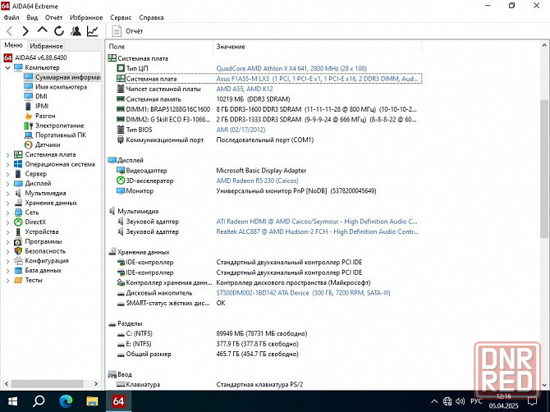Image resolution: width=550 pixels, height=412 pixels.
Task: Open the Asus F1A55-M LX3 link
Action: point(317,79)
